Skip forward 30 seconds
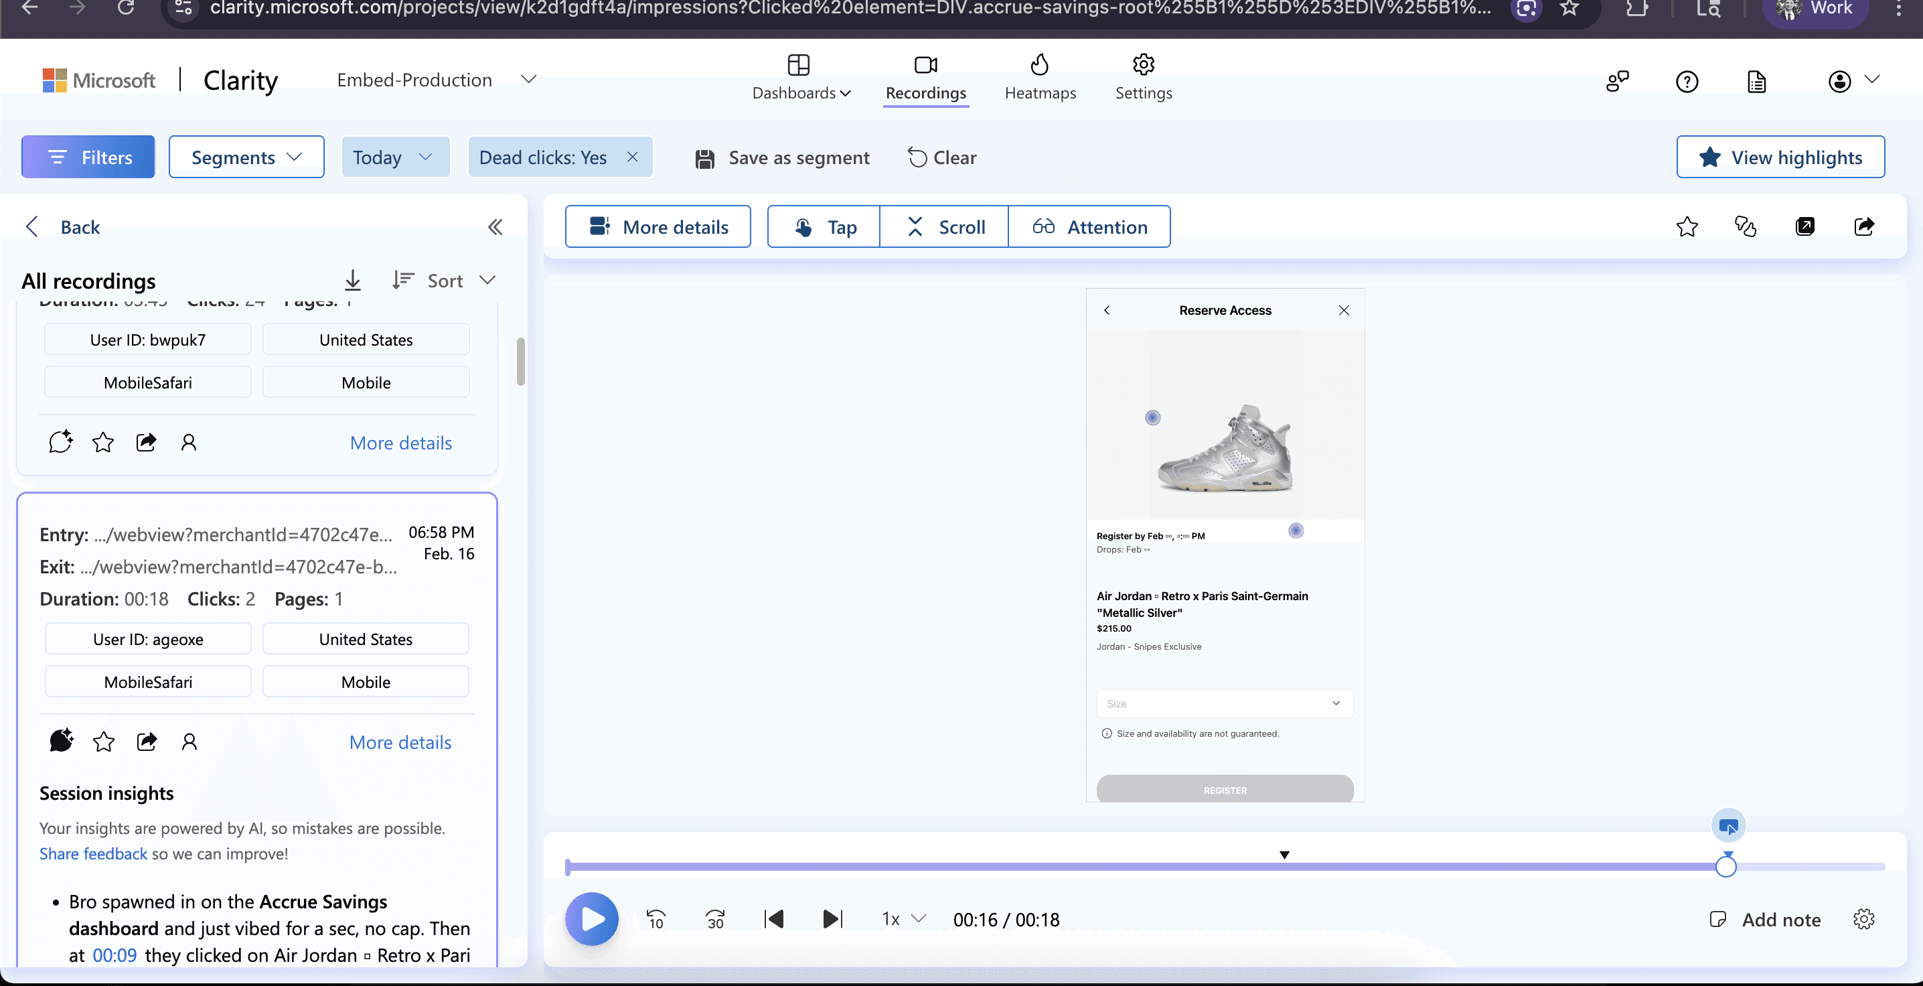 (714, 919)
